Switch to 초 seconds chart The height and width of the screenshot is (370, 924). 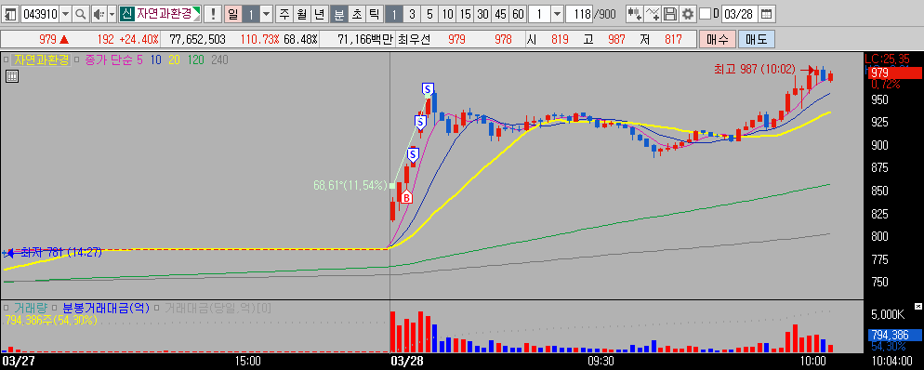click(357, 14)
